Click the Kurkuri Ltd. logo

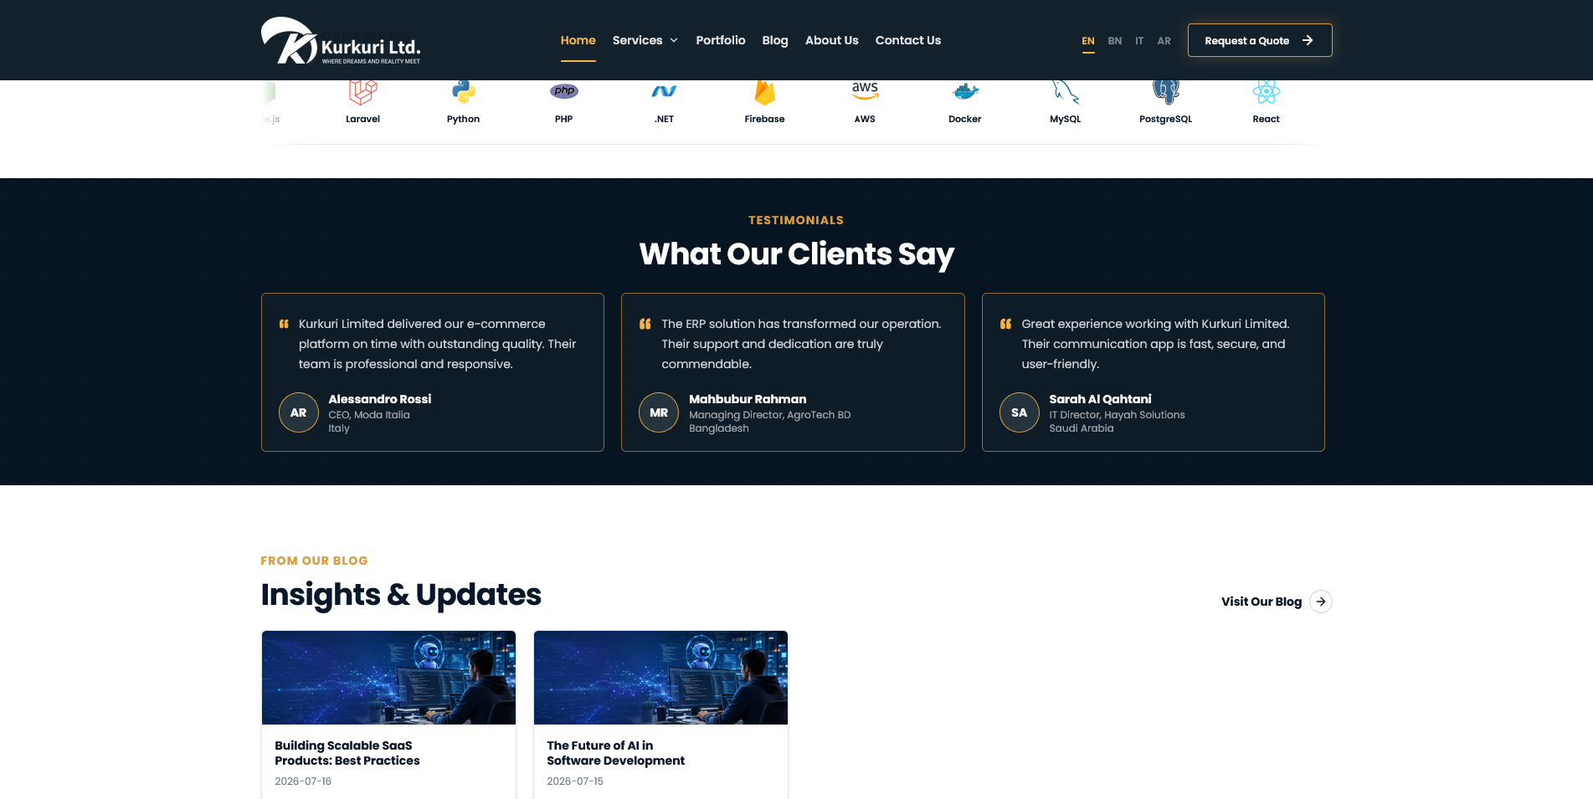point(341,40)
